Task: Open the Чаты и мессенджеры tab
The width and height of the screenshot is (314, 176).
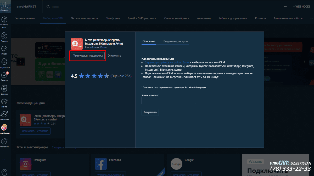Action: (85, 18)
